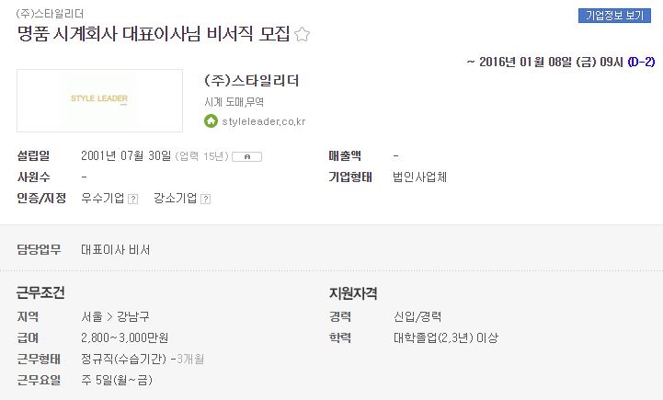663x400 pixels.
Task: Click the 서울 > 강남구 region value
Action: (115, 316)
